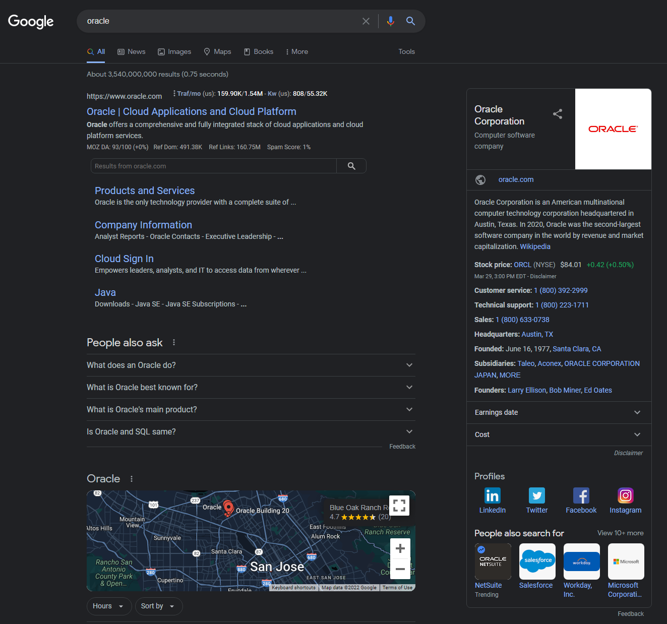Expand 'What is Oracle's main product?' question
The image size is (667, 624).
(x=251, y=410)
